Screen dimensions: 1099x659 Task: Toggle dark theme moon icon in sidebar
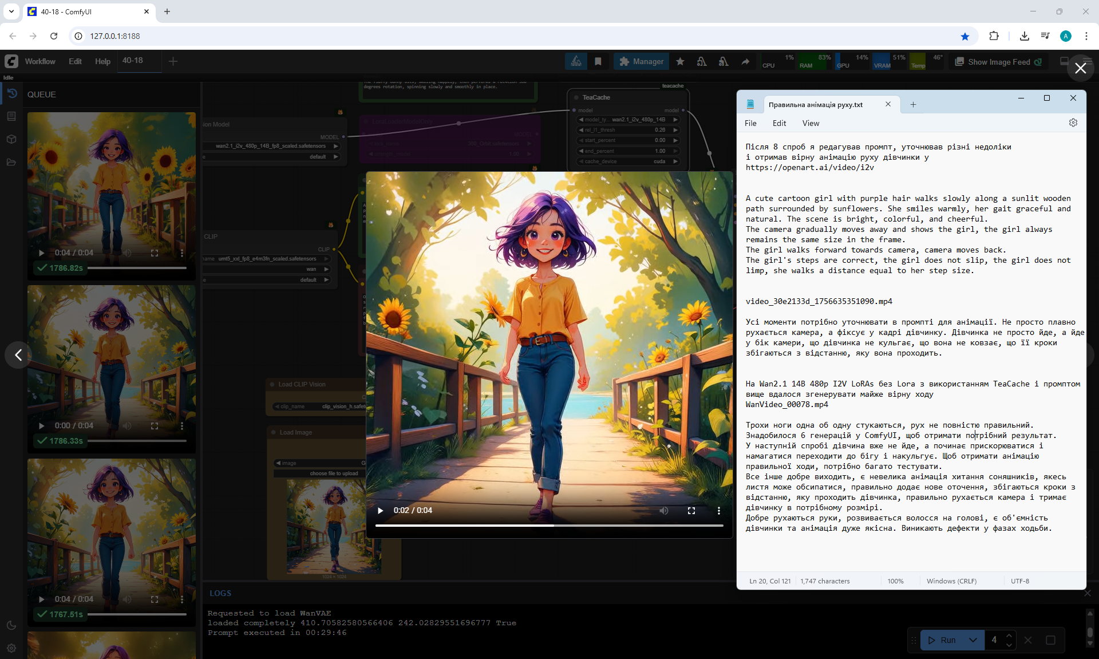pos(11,625)
